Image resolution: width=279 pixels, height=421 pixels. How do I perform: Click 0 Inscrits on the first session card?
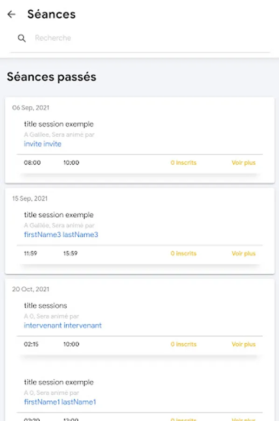tap(183, 162)
